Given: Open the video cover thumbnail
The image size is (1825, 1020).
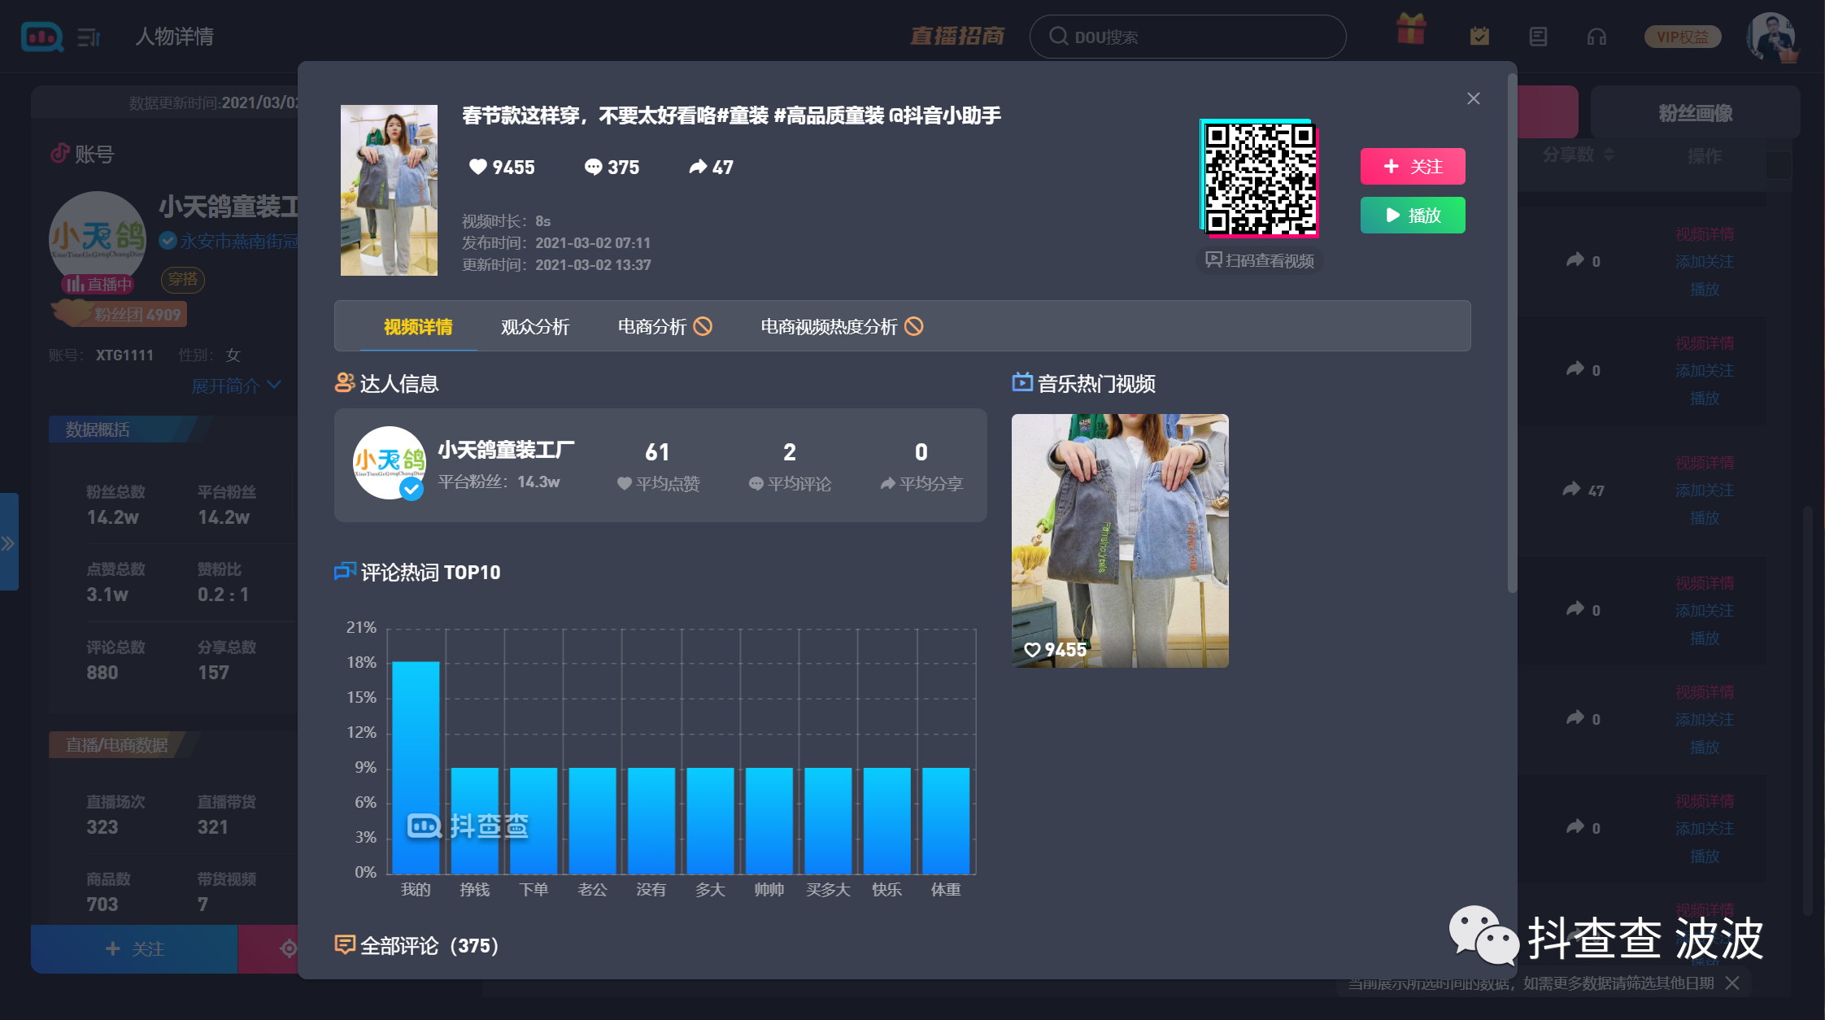Looking at the screenshot, I should (x=389, y=190).
